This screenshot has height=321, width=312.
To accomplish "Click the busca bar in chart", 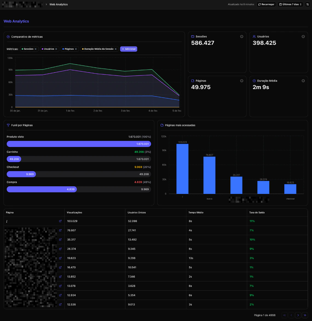I will 209,175.
